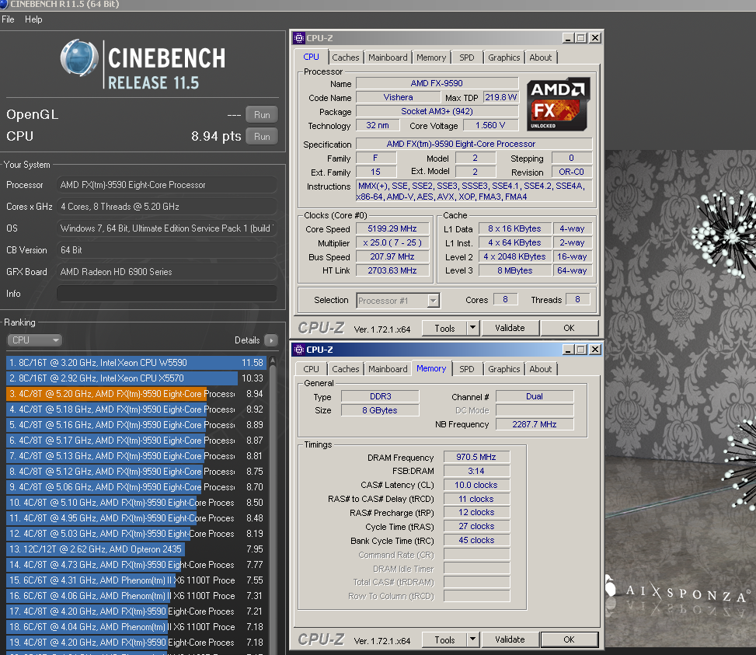Image resolution: width=756 pixels, height=655 pixels.
Task: Select About tab in bottom CPU-Z window
Action: (x=541, y=369)
